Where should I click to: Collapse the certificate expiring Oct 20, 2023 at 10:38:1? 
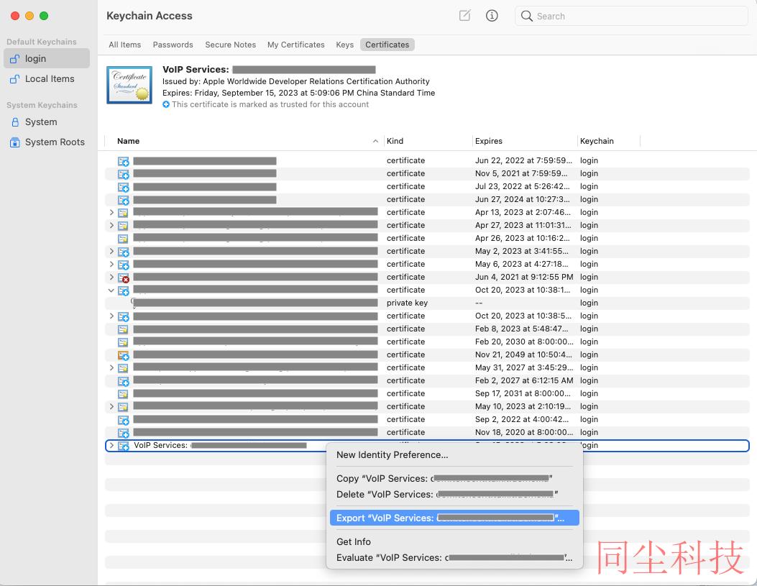[x=111, y=290]
